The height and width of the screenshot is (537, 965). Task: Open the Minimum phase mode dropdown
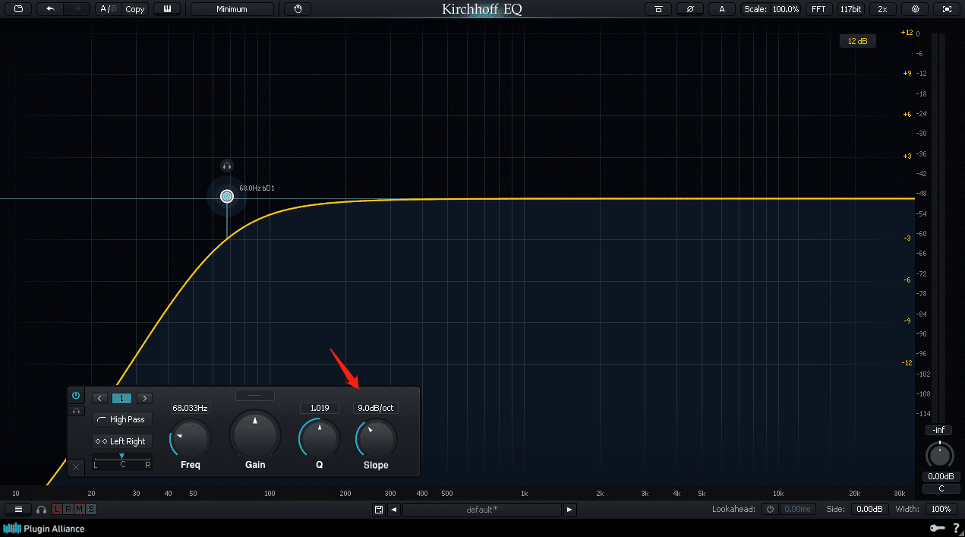pos(232,9)
